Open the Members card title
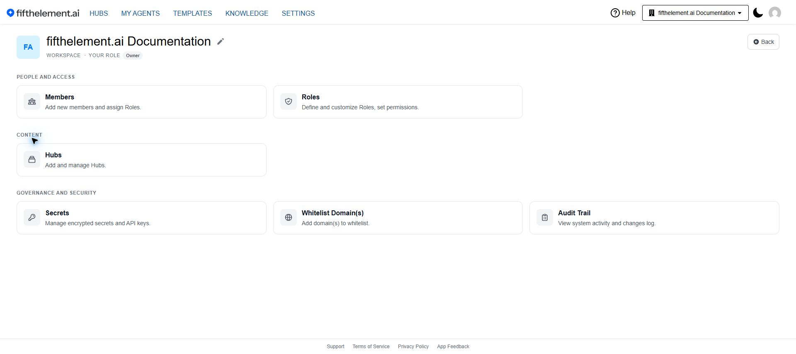Image resolution: width=796 pixels, height=354 pixels. [60, 97]
